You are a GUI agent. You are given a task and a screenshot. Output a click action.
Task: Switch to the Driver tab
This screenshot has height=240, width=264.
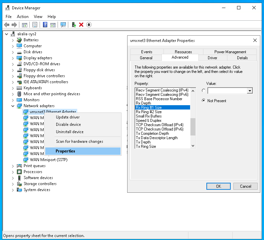pyautogui.click(x=212, y=58)
